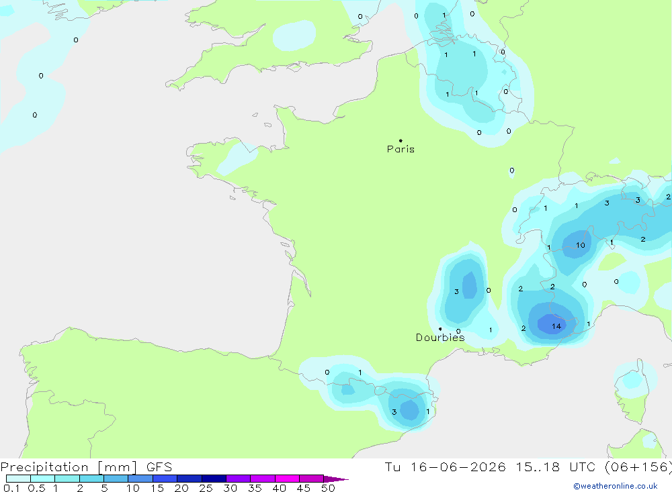Click the '0.1' legend scale label
672x492 pixels.
click(x=11, y=488)
